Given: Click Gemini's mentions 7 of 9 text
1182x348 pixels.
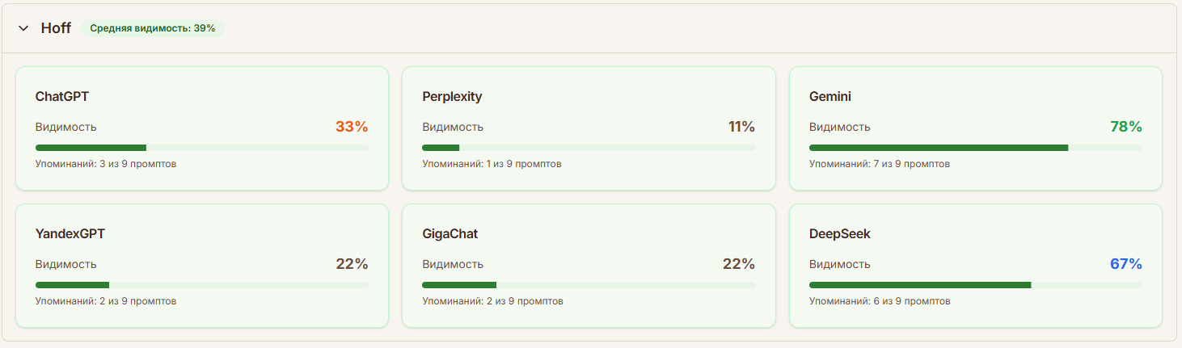Looking at the screenshot, I should tap(879, 164).
